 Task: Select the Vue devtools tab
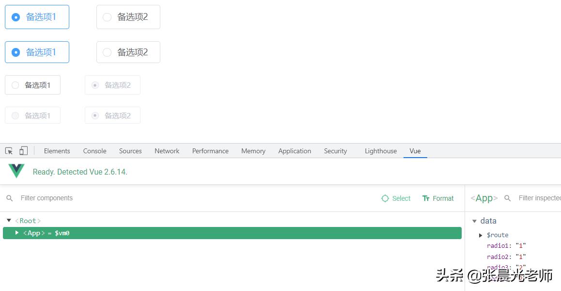415,151
